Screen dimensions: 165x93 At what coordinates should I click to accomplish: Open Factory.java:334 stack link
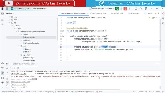click(x=19, y=87)
